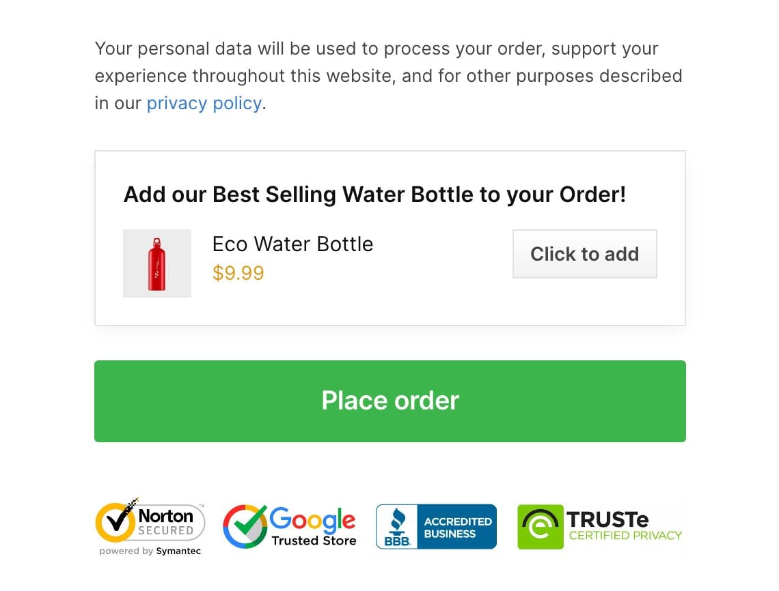This screenshot has width=779, height=591.
Task: Click the TRUSTe green e icon
Action: (x=541, y=527)
